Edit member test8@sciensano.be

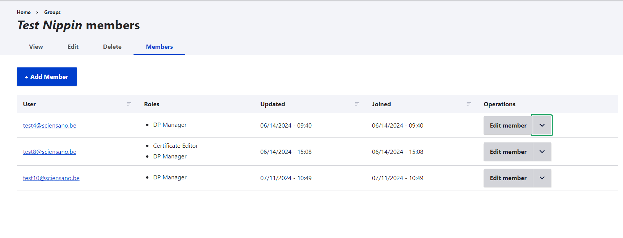[508, 152]
